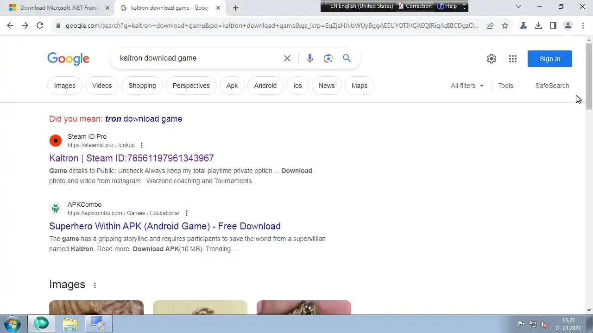Image resolution: width=593 pixels, height=333 pixels.
Task: Click the language bar Correction button
Action: point(415,6)
